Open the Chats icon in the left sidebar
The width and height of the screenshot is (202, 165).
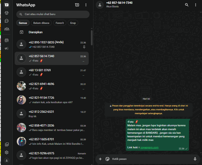[6, 5]
